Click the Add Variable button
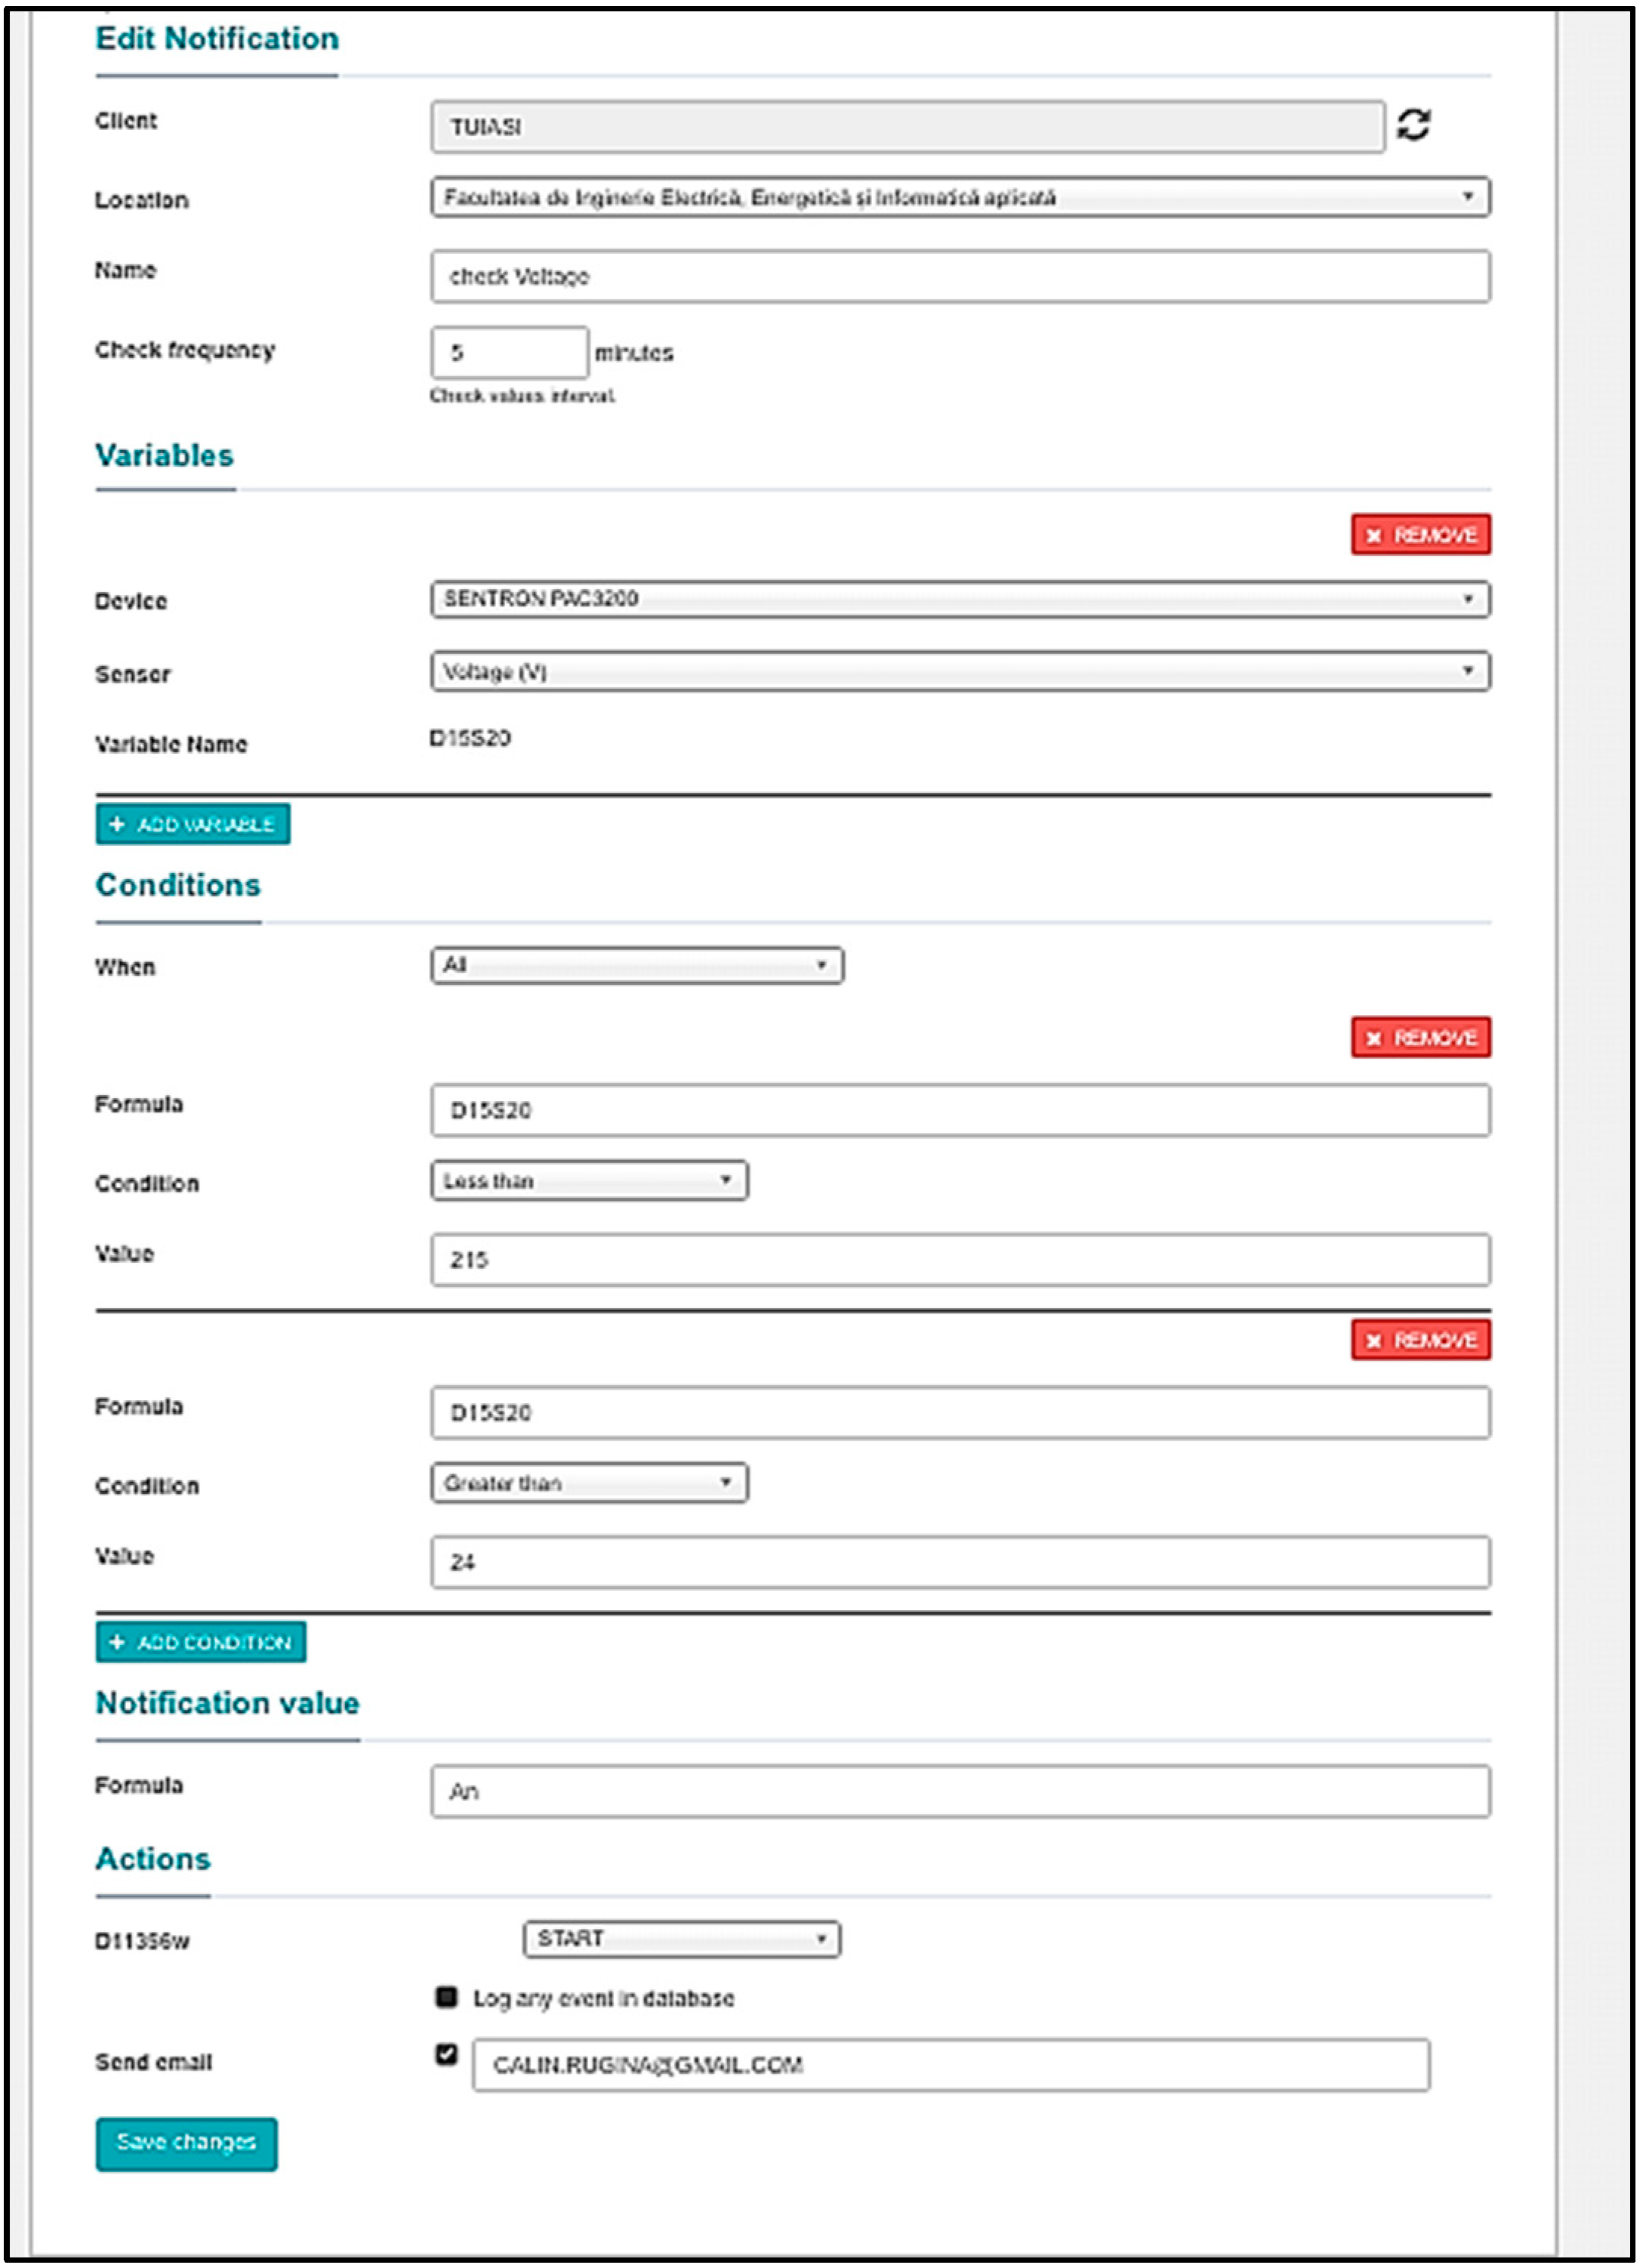 [193, 824]
